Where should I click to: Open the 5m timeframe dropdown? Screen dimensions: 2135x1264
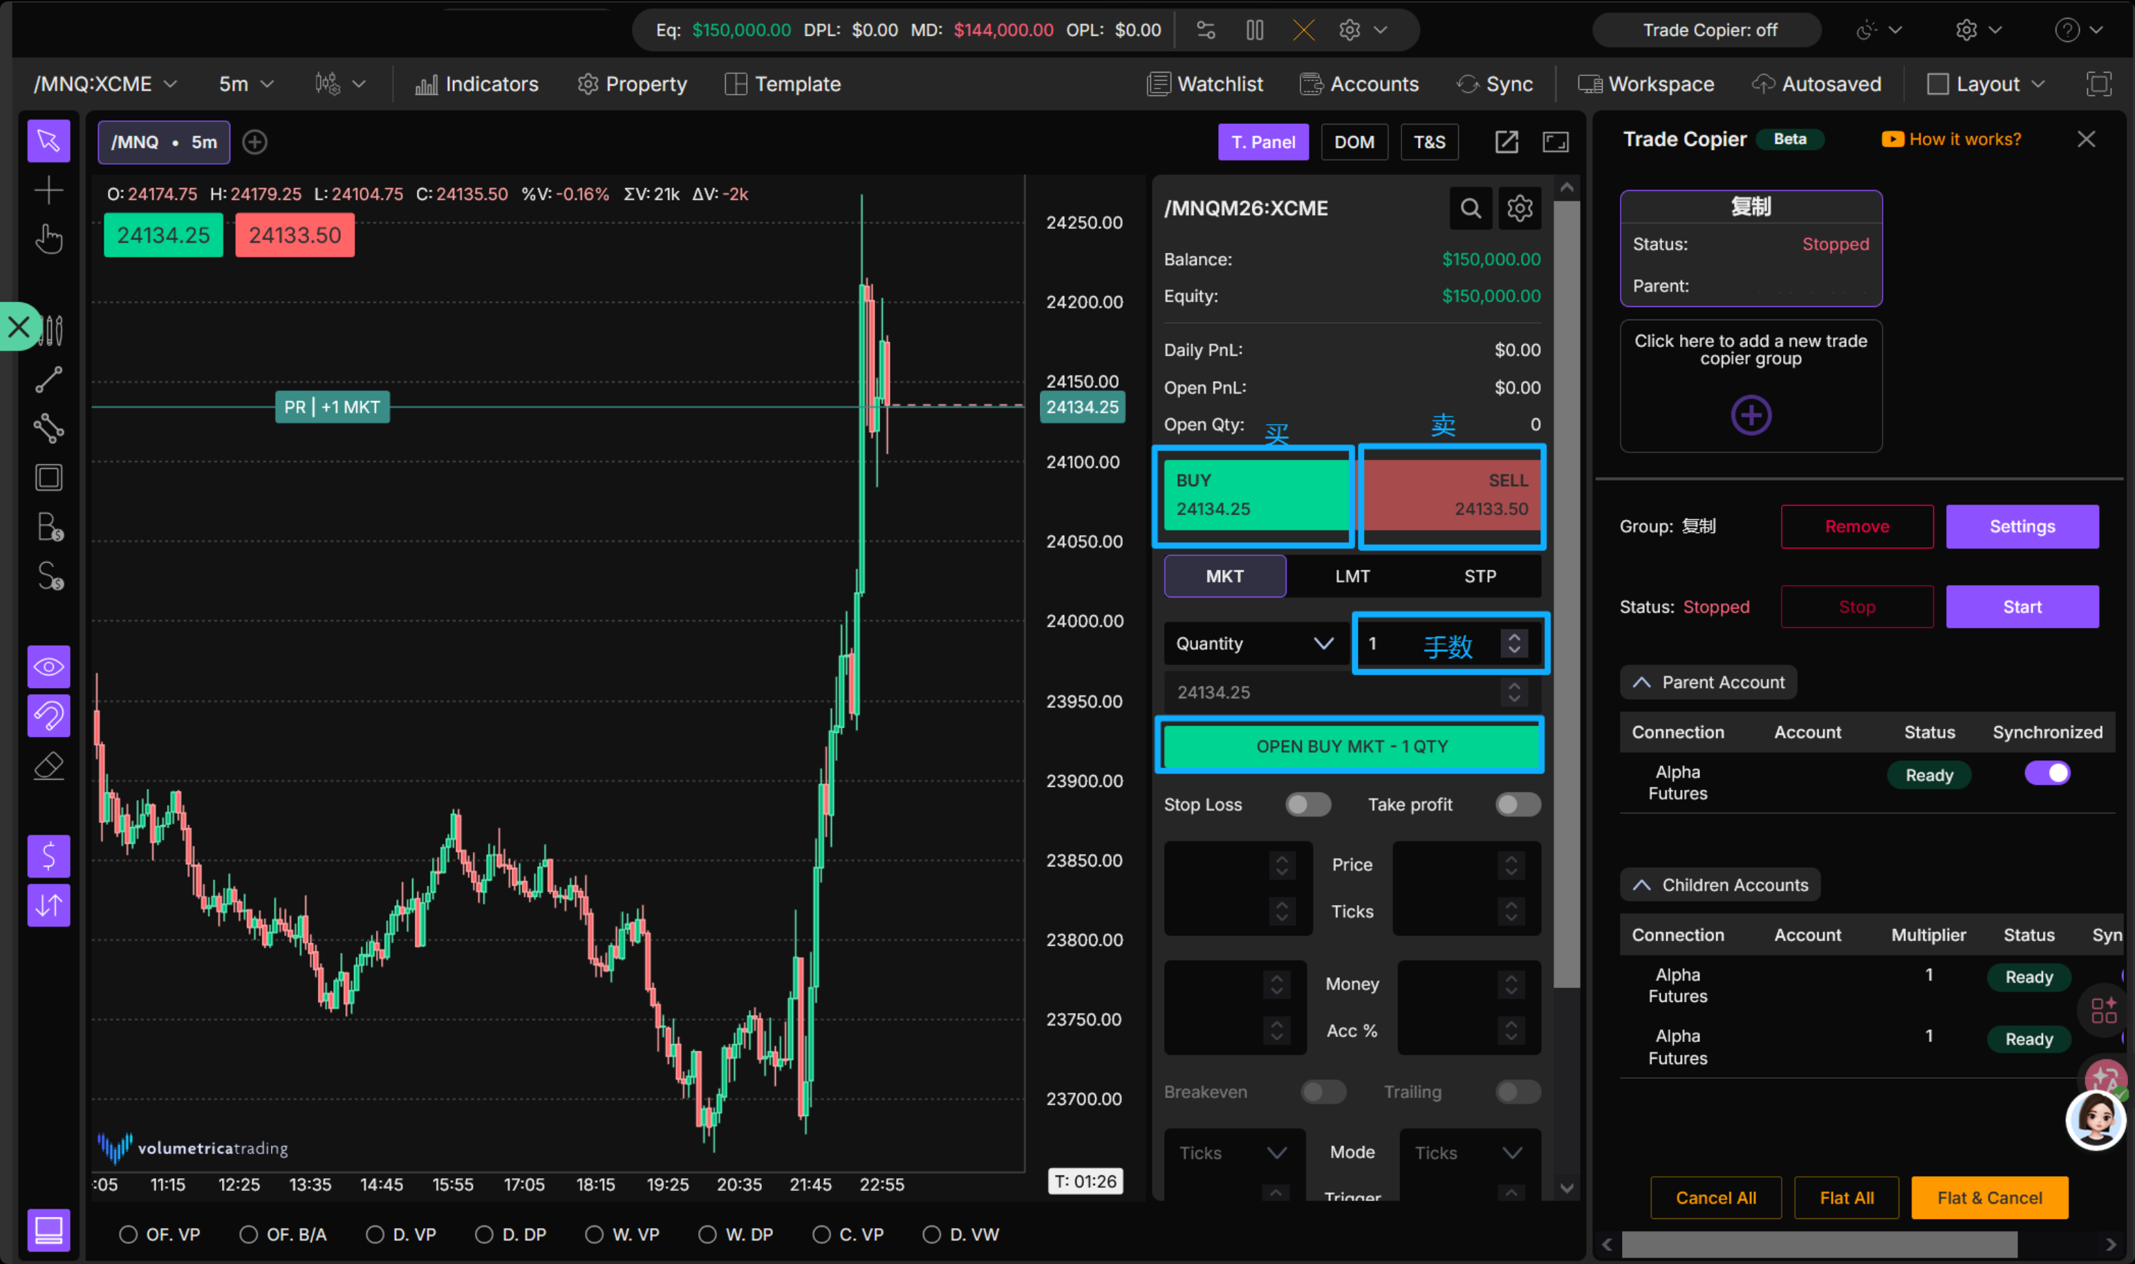[245, 84]
